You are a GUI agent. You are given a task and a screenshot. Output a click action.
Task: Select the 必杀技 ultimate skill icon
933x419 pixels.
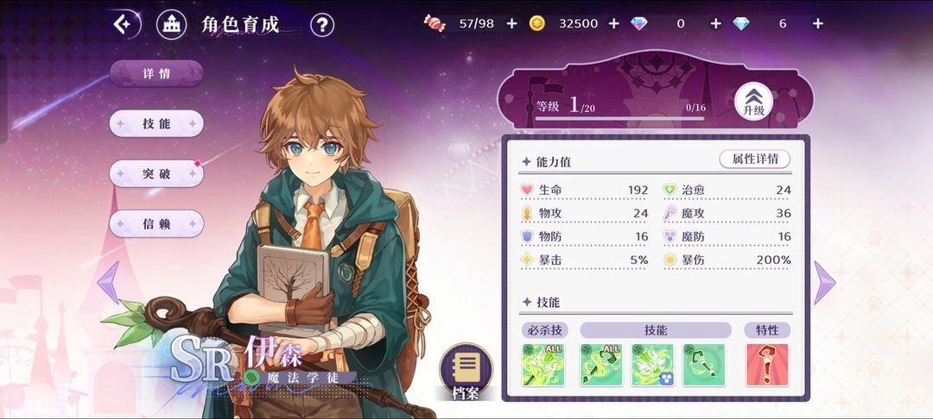point(543,365)
